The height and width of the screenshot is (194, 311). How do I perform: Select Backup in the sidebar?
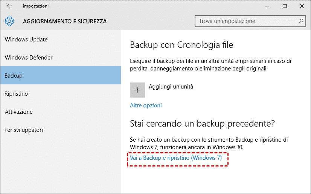point(14,76)
